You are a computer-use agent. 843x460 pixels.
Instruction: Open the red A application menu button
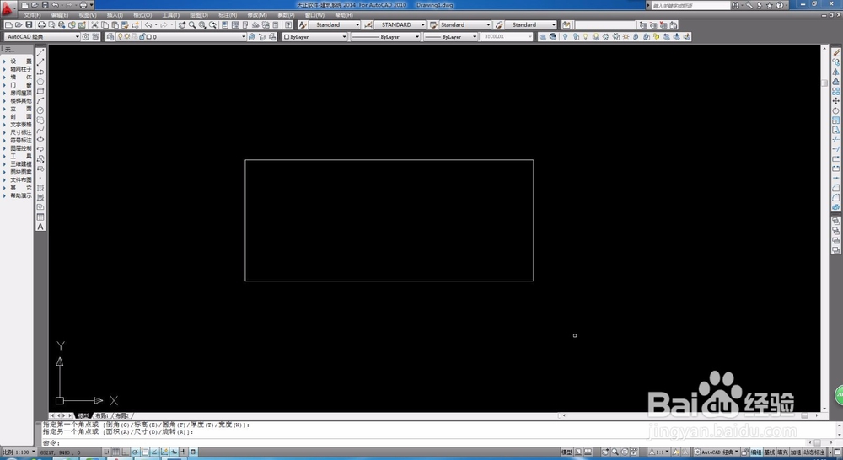pos(7,8)
